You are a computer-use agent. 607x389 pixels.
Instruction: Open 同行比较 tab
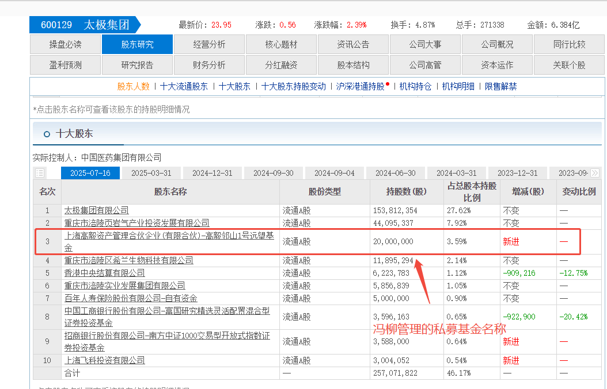click(570, 44)
